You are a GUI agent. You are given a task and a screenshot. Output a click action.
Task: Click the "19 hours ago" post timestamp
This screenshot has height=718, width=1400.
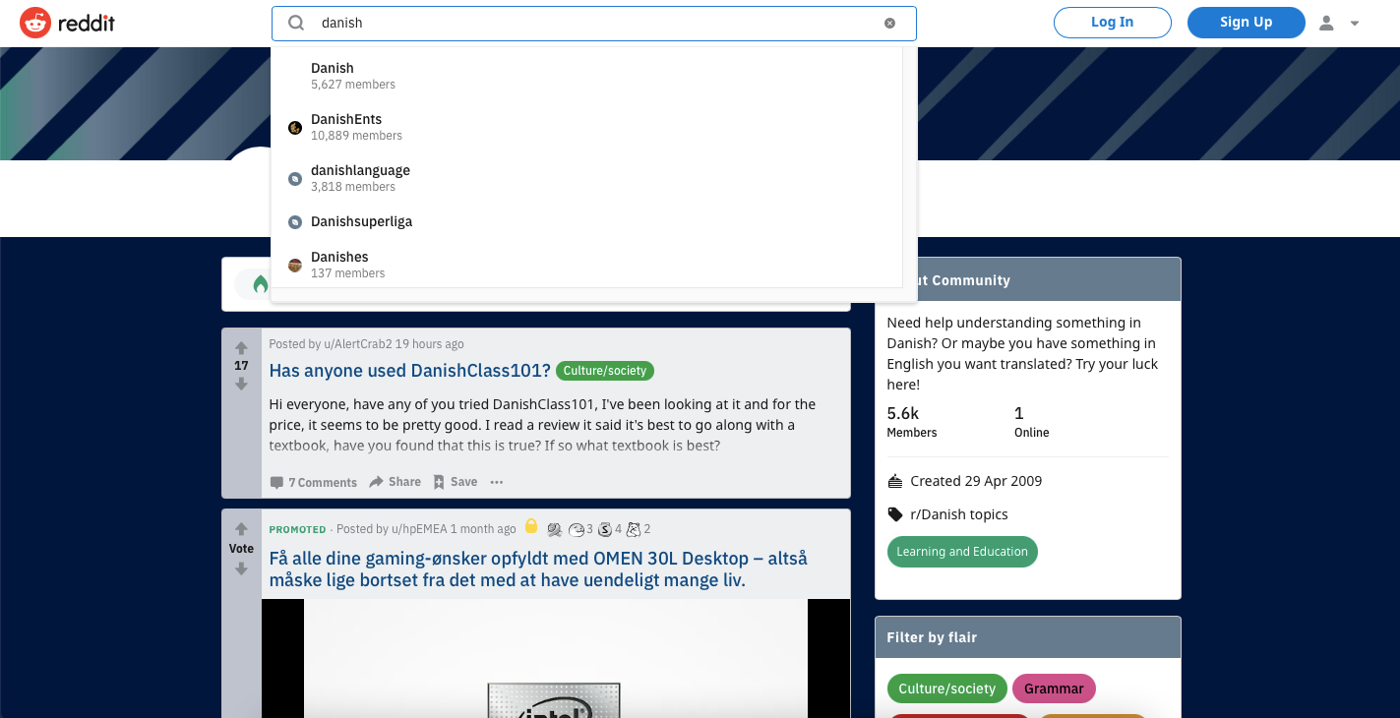pyautogui.click(x=430, y=344)
